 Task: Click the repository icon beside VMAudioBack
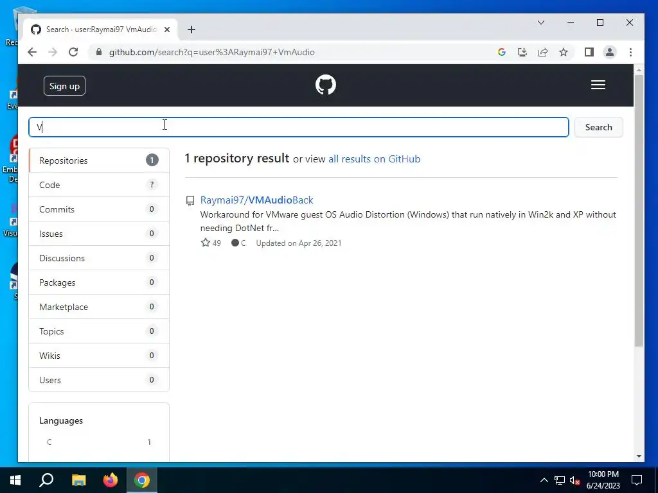click(x=190, y=200)
